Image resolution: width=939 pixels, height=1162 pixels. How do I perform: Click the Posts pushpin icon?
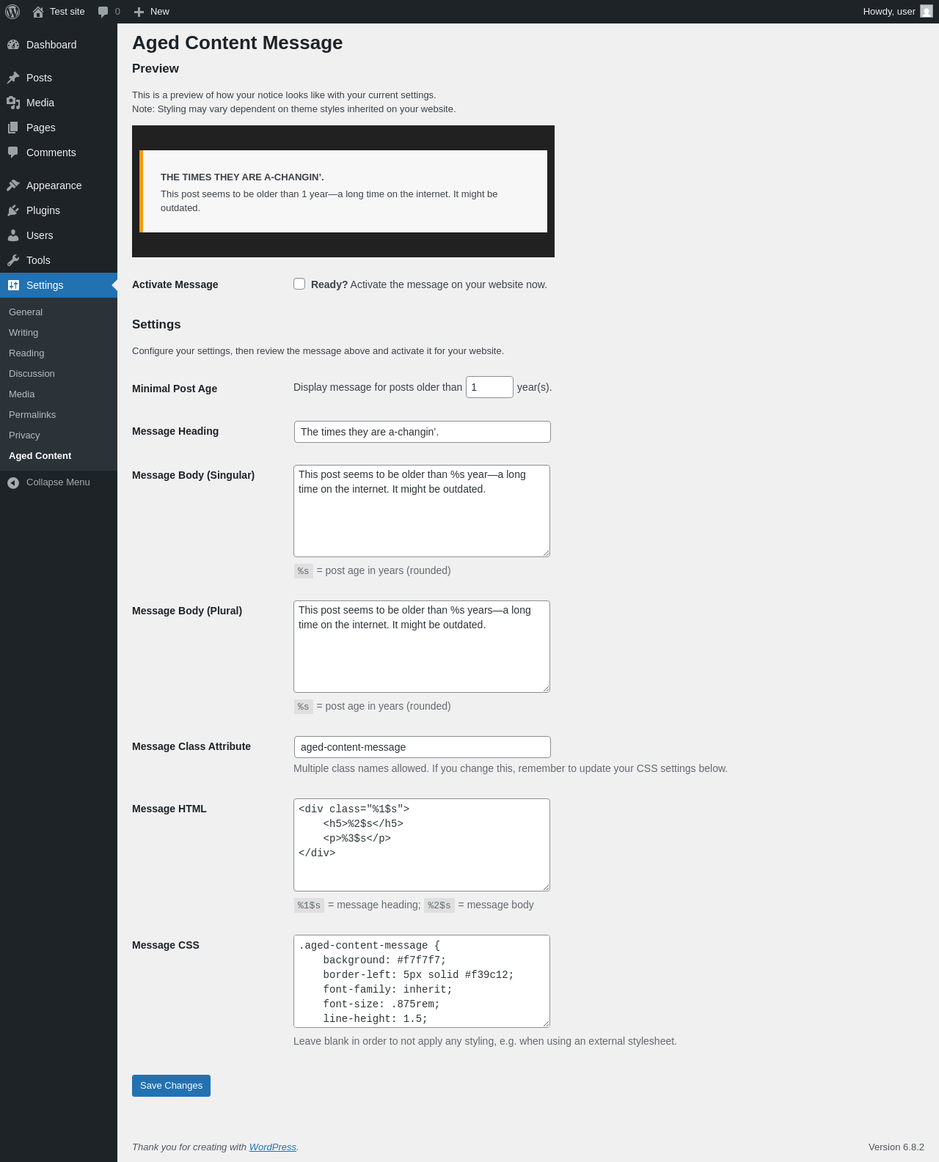point(13,78)
